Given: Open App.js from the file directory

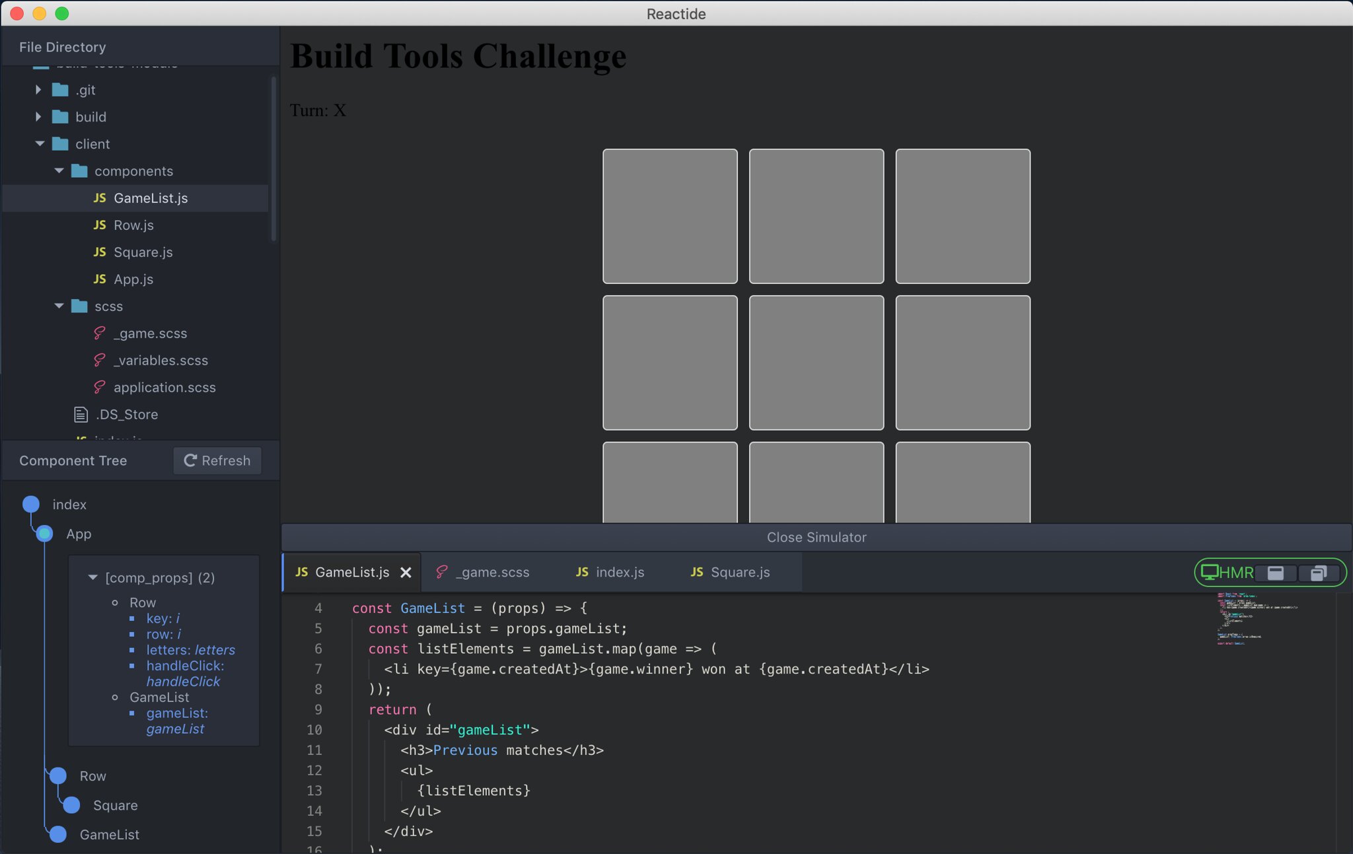Looking at the screenshot, I should tap(135, 279).
